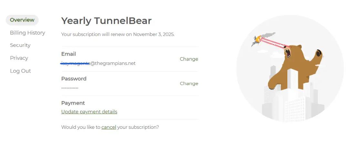Click the email address text
Screen dimensions: 360x144
[x=98, y=63]
